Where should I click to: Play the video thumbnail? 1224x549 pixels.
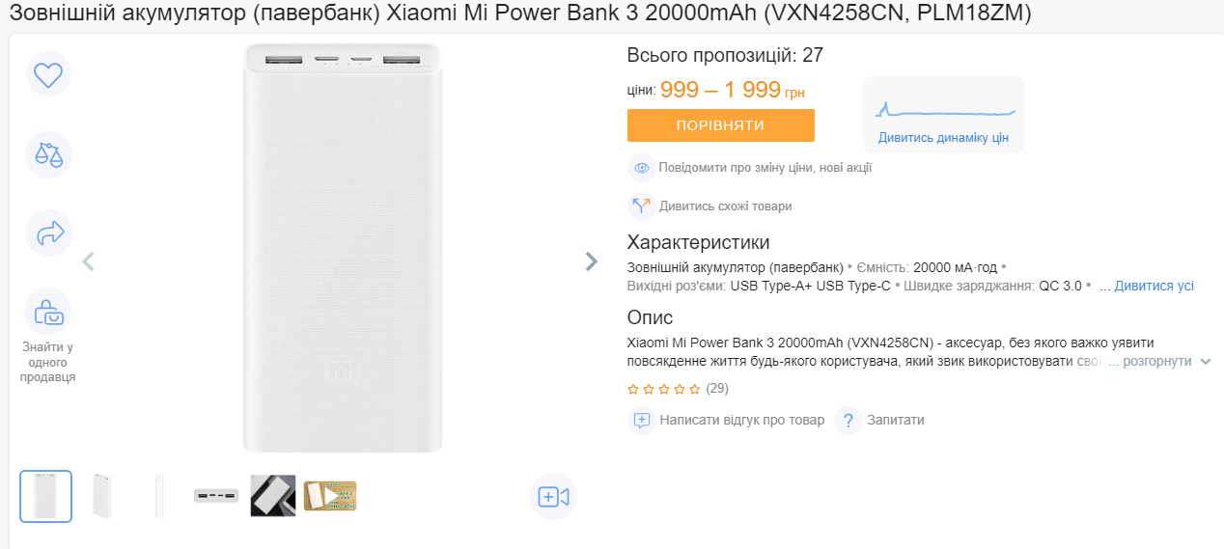coord(330,496)
